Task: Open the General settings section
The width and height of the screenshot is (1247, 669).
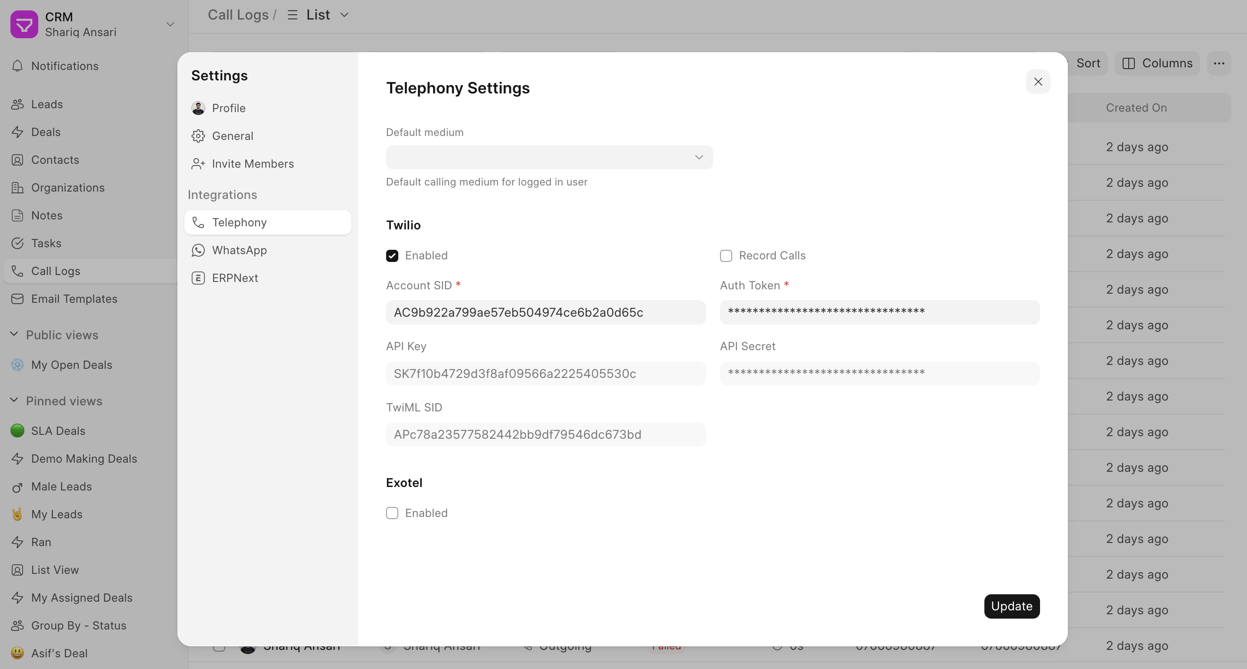Action: pyautogui.click(x=232, y=136)
